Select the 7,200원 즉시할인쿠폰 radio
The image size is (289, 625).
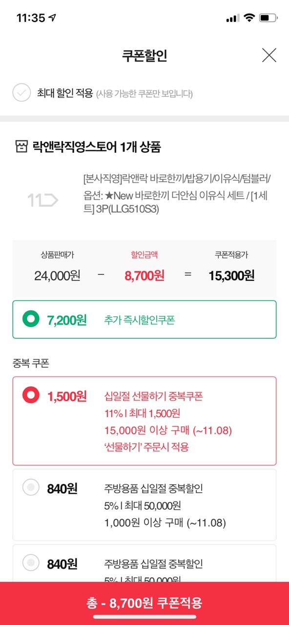31,319
